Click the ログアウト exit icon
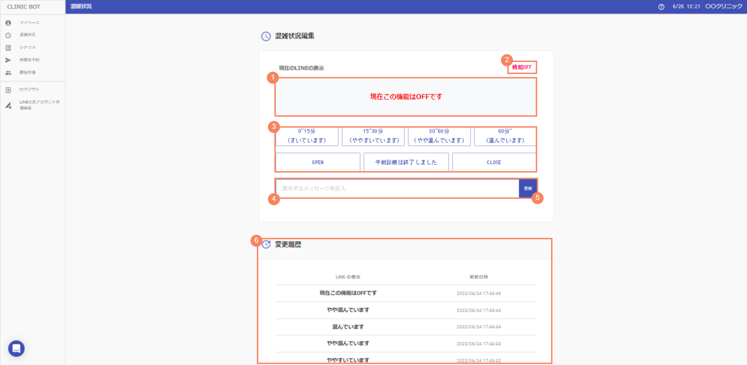The height and width of the screenshot is (365, 747). pyautogui.click(x=8, y=90)
